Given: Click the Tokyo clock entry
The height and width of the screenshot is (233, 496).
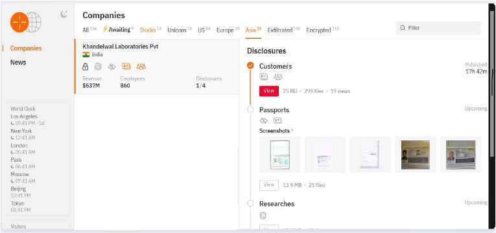Looking at the screenshot, I should (x=21, y=206).
